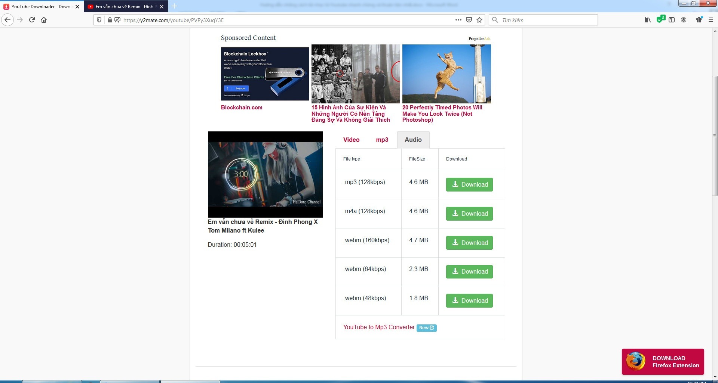Click the jumping cat ad thumbnail
The width and height of the screenshot is (718, 383).
point(447,74)
